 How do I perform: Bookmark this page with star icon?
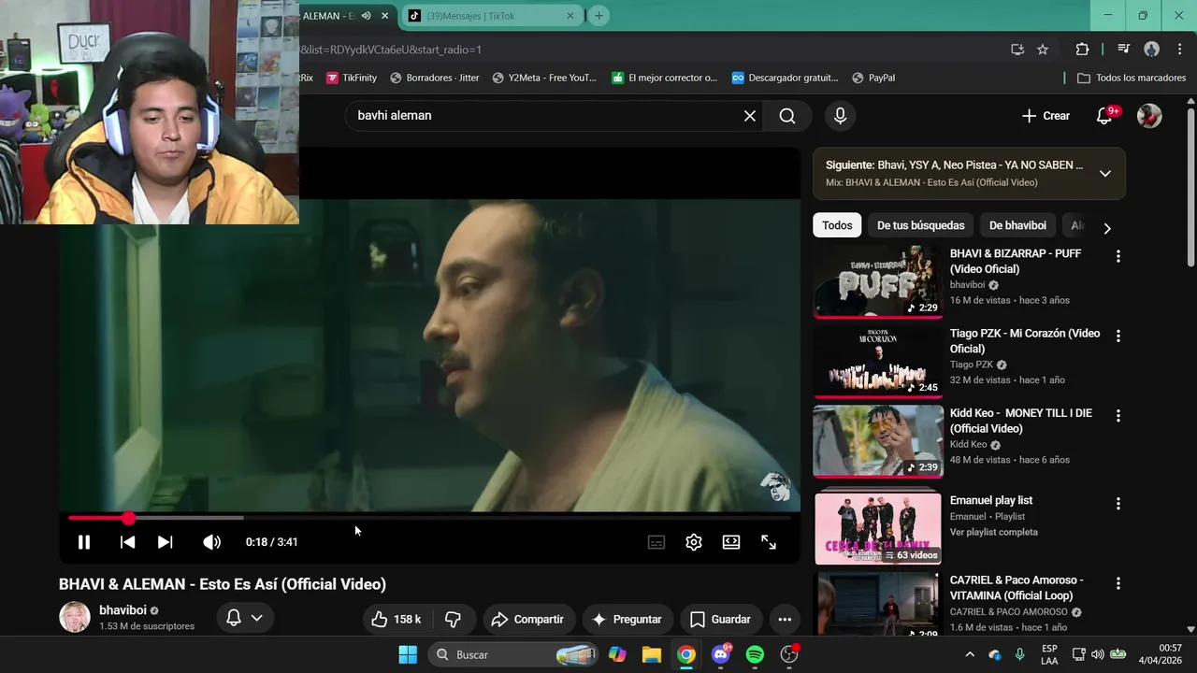pos(1043,50)
